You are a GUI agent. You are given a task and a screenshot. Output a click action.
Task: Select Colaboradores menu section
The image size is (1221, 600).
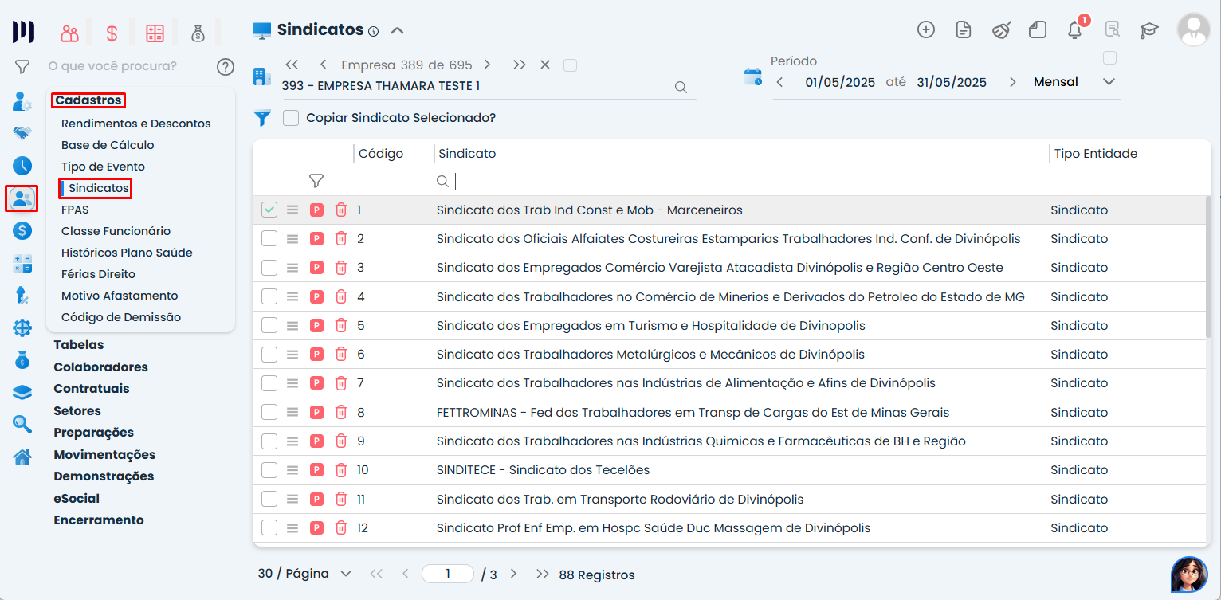[100, 367]
